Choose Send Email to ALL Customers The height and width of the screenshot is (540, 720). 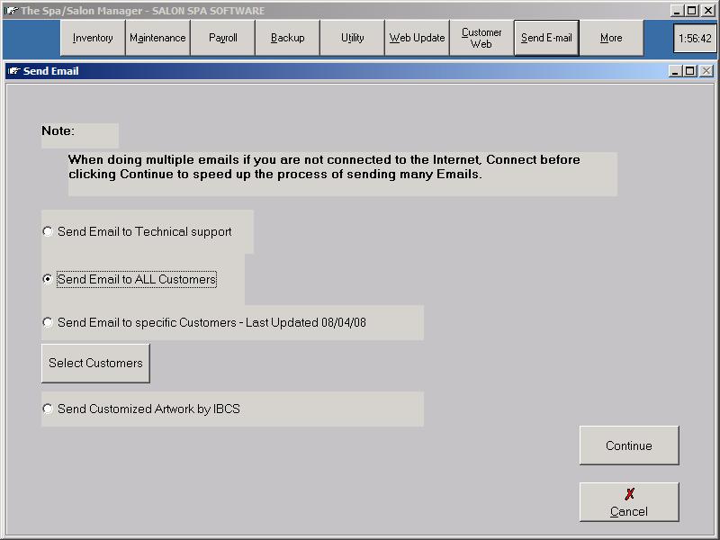(x=48, y=279)
